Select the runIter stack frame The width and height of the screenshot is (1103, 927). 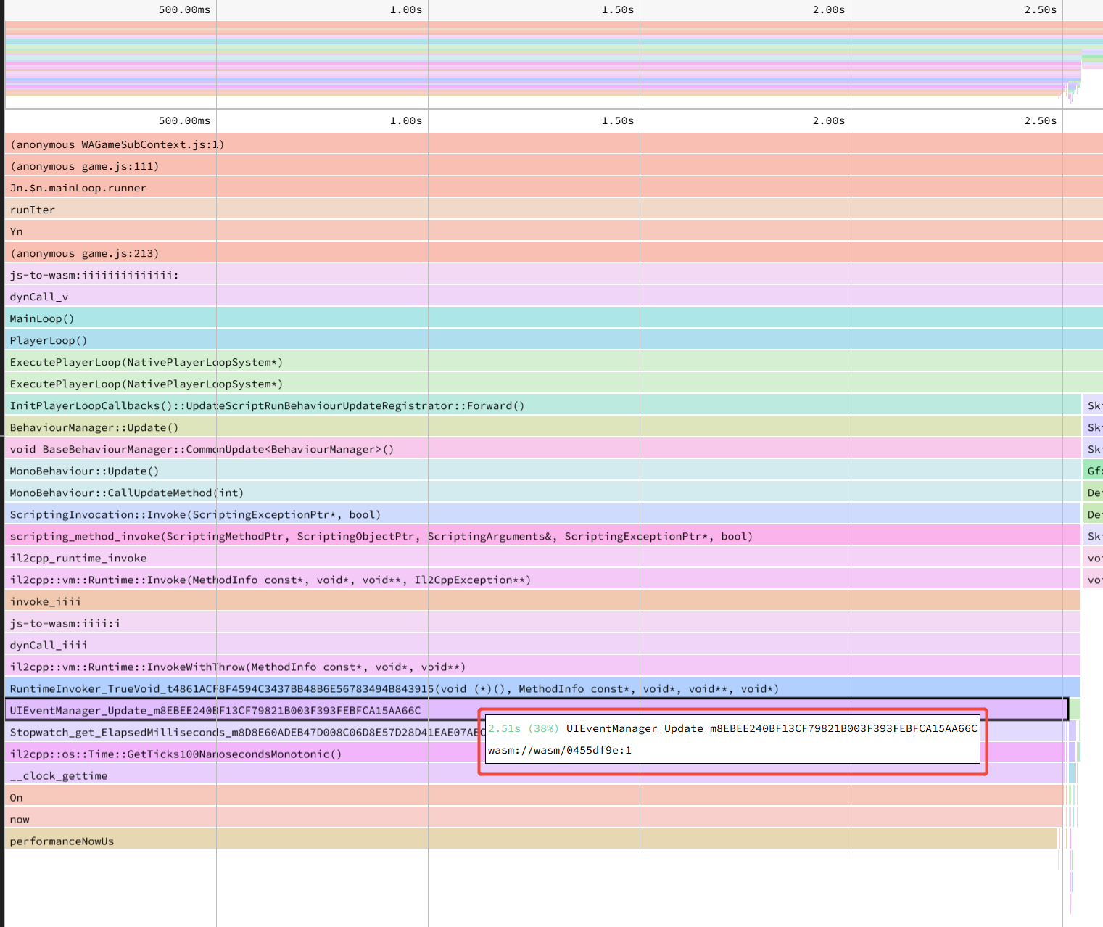[x=554, y=210]
